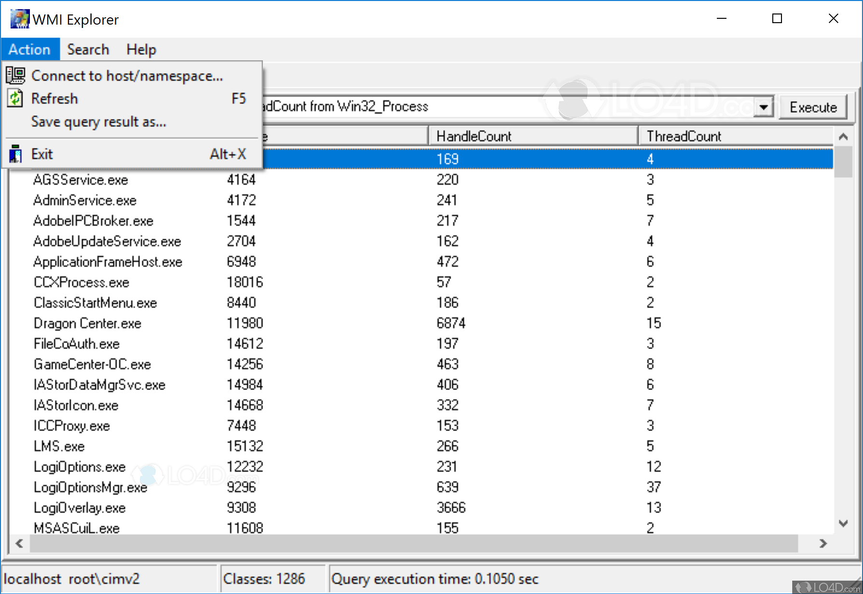Sort by the HandleCount column header
This screenshot has width=863, height=594.
pyautogui.click(x=533, y=136)
